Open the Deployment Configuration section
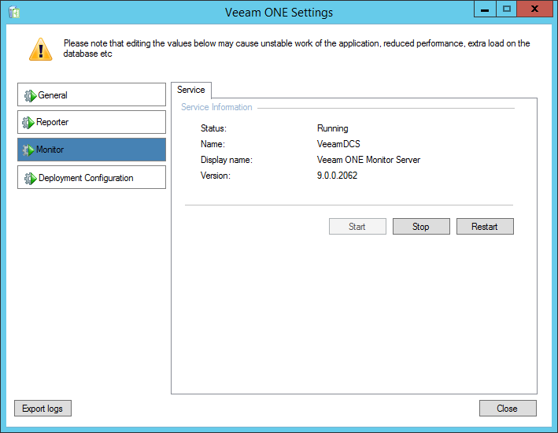The width and height of the screenshot is (558, 433). [91, 177]
